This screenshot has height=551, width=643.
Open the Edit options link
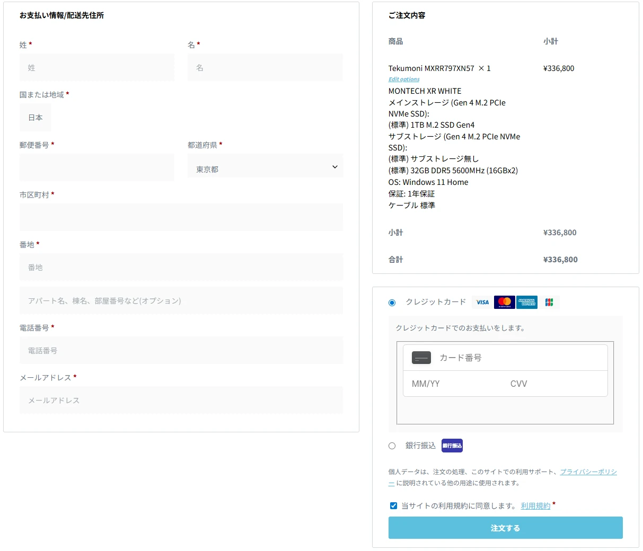tap(404, 79)
